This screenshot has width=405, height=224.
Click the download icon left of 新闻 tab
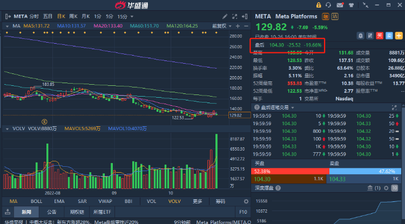click(8, 212)
